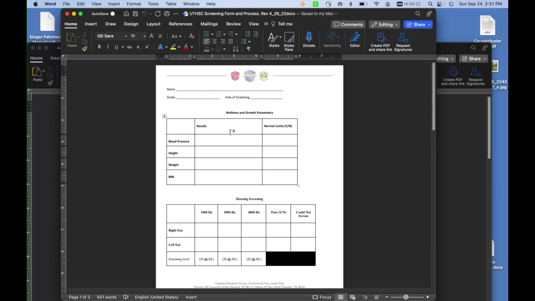Click the yellow highlight color swatch
The width and height of the screenshot is (535, 301).
click(173, 47)
